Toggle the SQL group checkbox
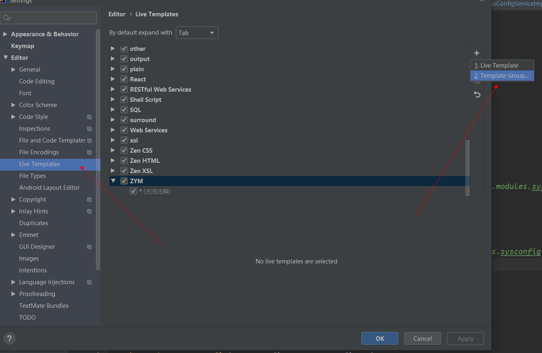This screenshot has height=353, width=542. 124,110
